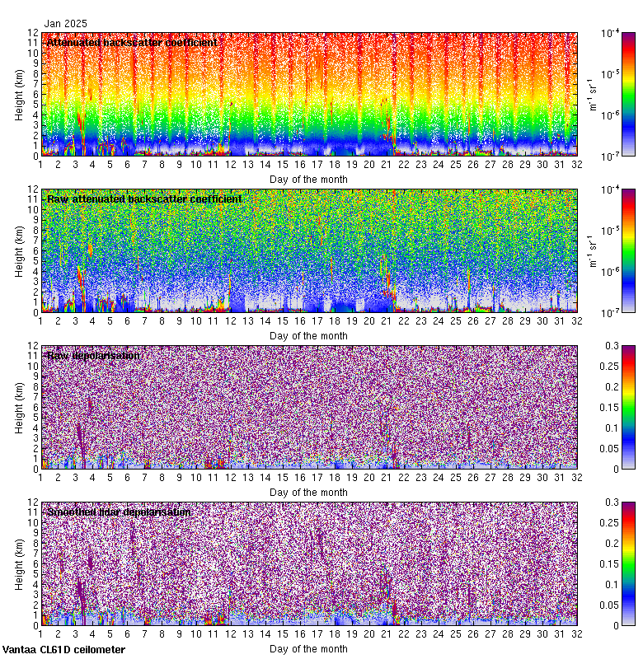The width and height of the screenshot is (643, 659).
Task: Click day 12 tick on the bottom panel axis
Action: [231, 634]
